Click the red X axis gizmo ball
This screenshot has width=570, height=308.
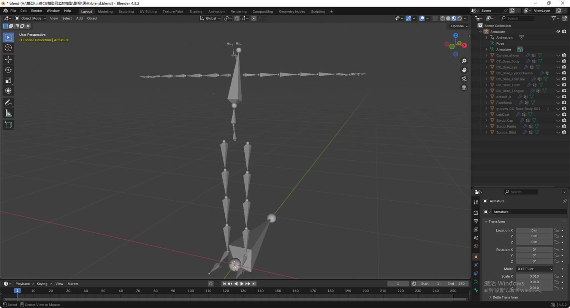click(x=464, y=45)
